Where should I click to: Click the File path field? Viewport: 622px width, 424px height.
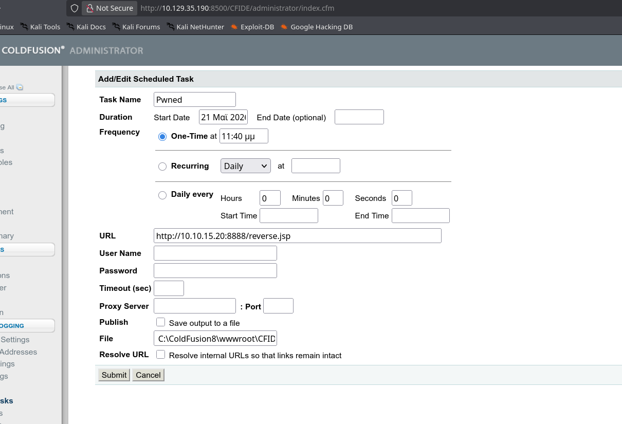point(215,338)
